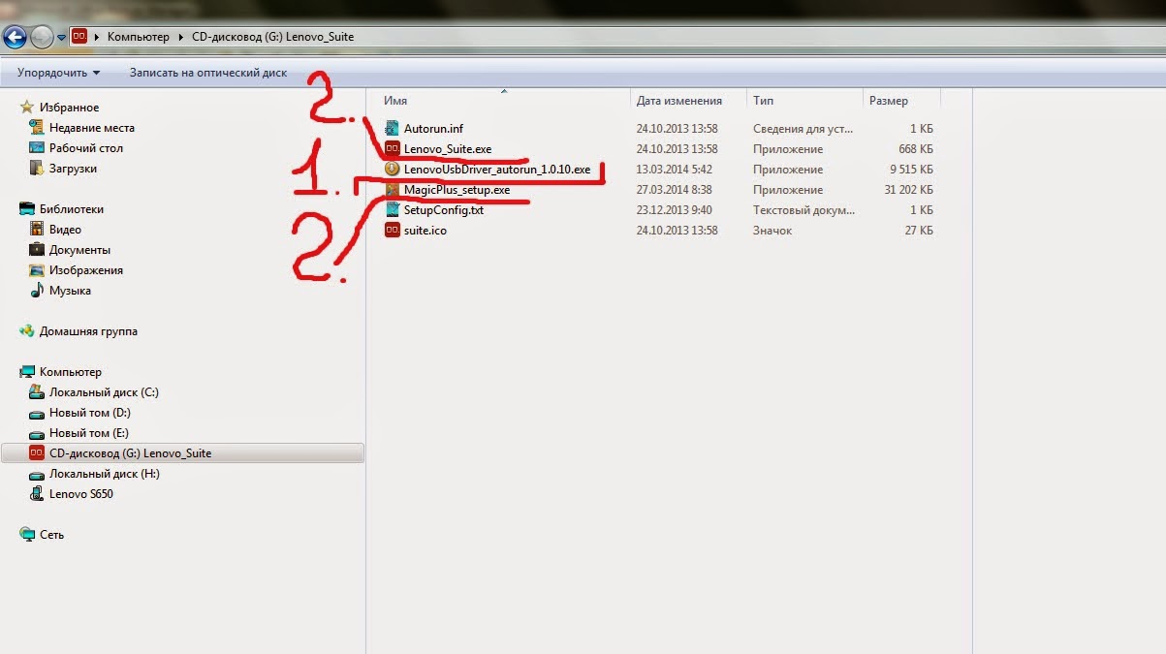The image size is (1166, 654).
Task: Expand breadcrumb arrow after Компьютер
Action: [x=180, y=37]
